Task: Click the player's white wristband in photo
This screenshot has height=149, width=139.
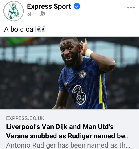Action: [89, 53]
